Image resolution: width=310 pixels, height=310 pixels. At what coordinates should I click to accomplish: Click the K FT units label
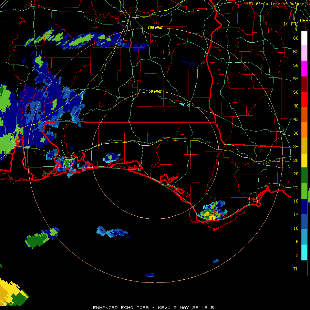pyautogui.click(x=291, y=24)
